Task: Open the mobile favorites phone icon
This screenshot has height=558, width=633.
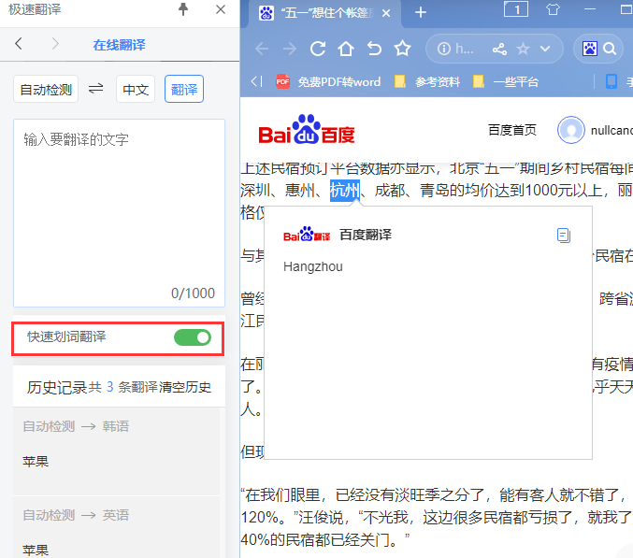Action: pos(611,81)
